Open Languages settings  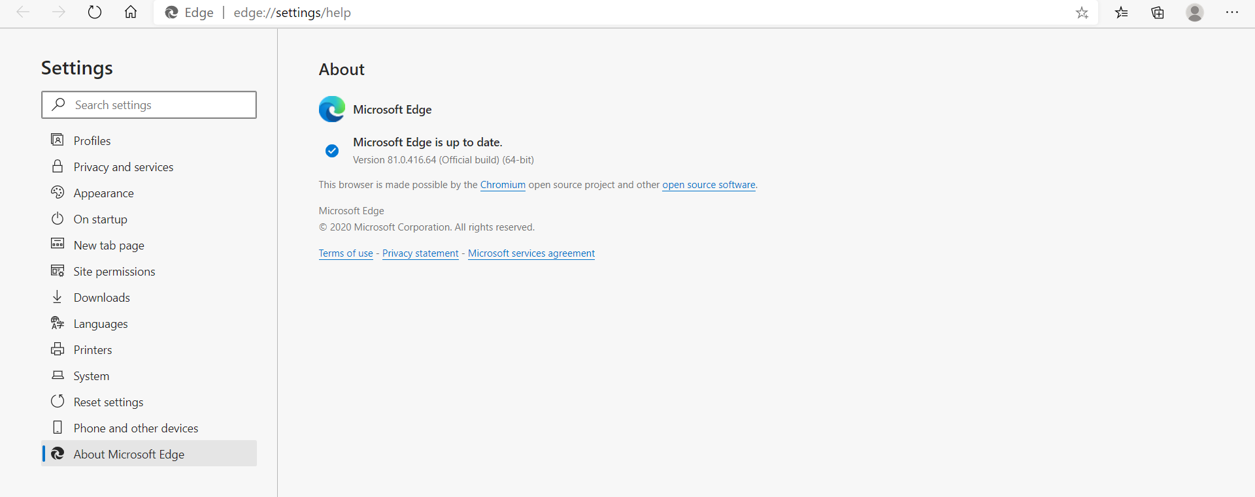(149, 323)
